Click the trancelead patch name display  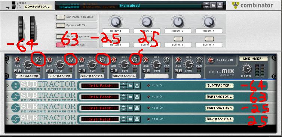160,6
